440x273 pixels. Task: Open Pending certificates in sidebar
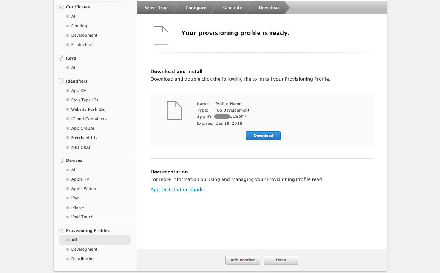tap(79, 26)
